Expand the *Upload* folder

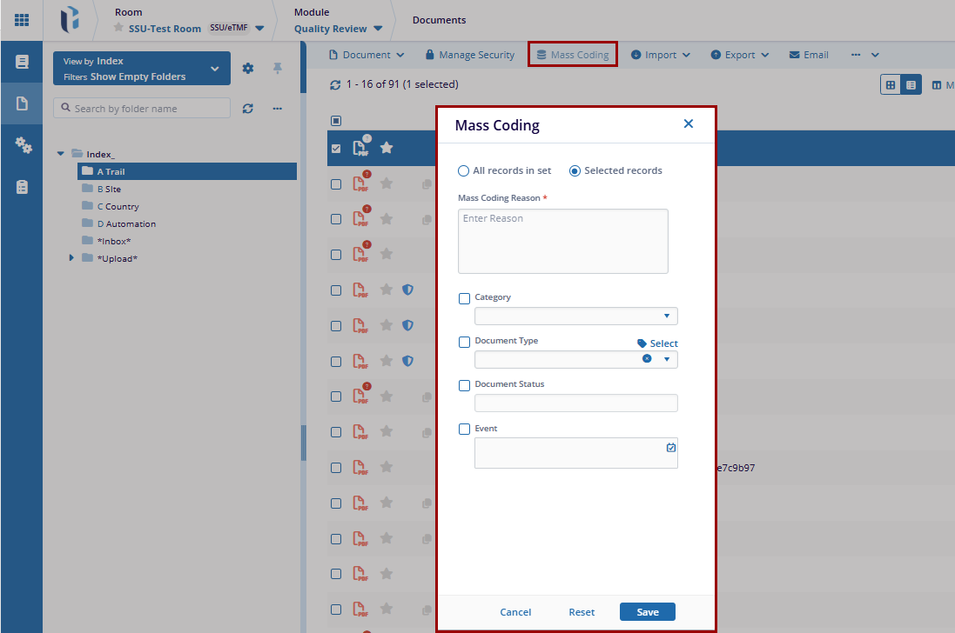pos(72,258)
